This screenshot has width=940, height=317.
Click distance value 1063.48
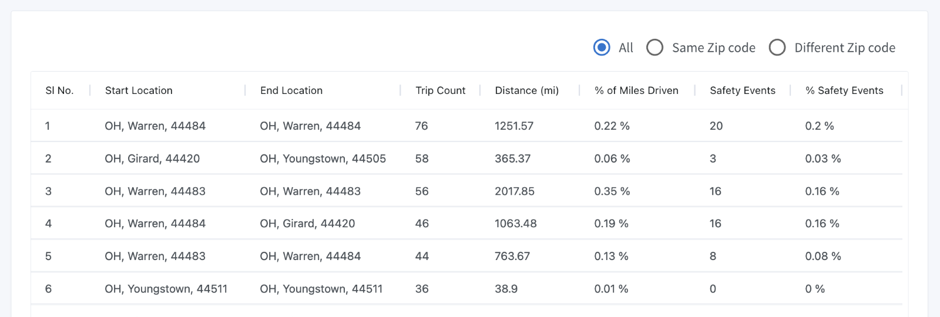pos(516,224)
